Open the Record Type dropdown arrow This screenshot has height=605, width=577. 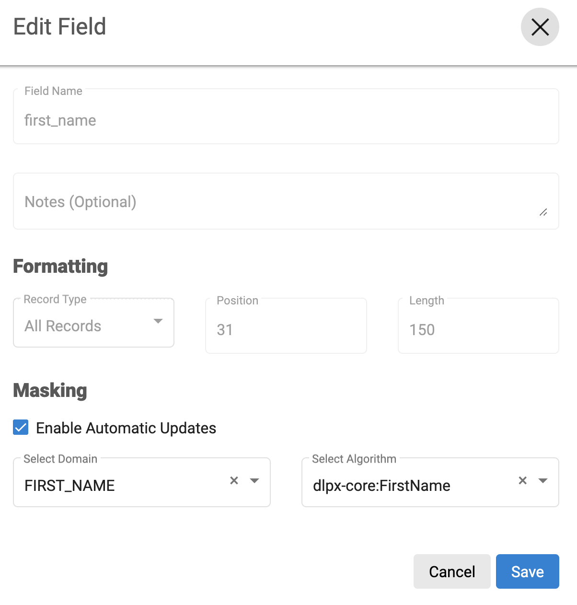click(x=158, y=321)
